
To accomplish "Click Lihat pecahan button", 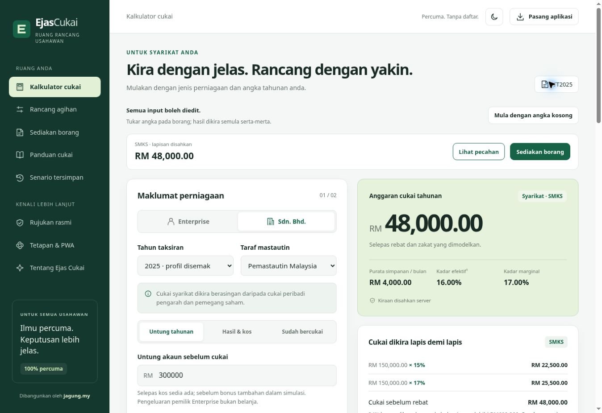I will click(479, 152).
